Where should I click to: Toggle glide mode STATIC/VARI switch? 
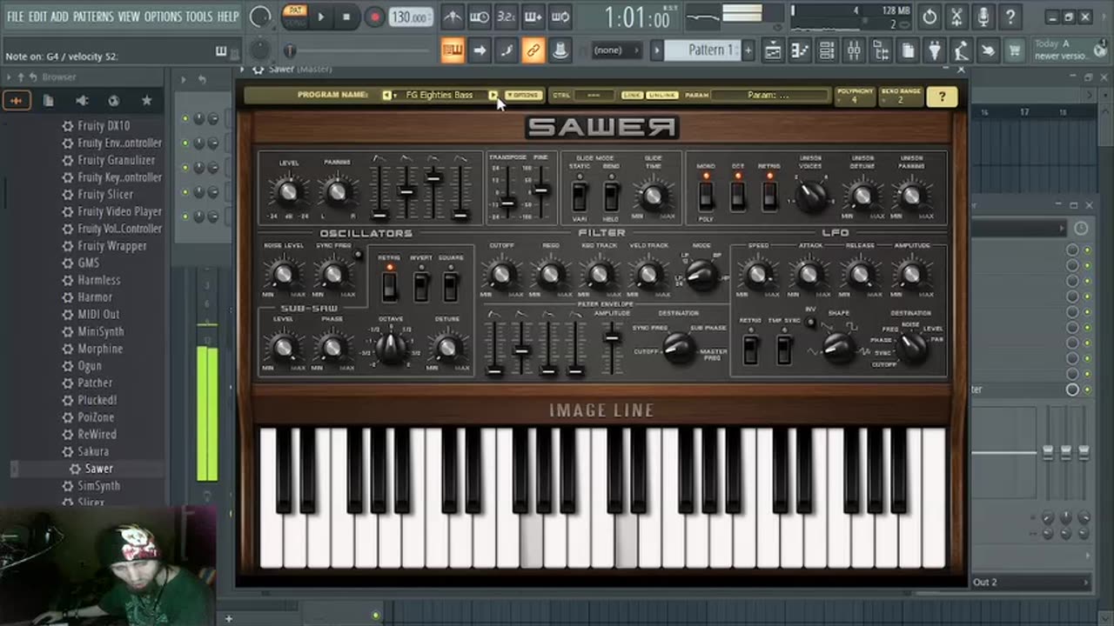click(x=580, y=196)
